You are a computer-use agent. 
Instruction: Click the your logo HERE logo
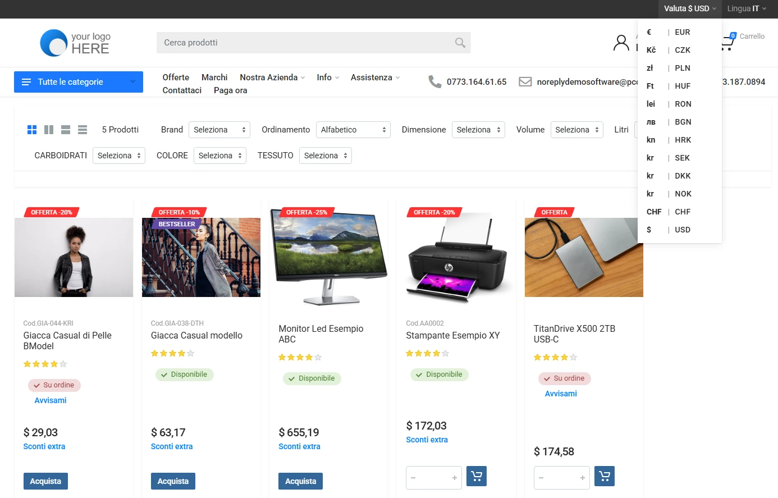click(75, 43)
